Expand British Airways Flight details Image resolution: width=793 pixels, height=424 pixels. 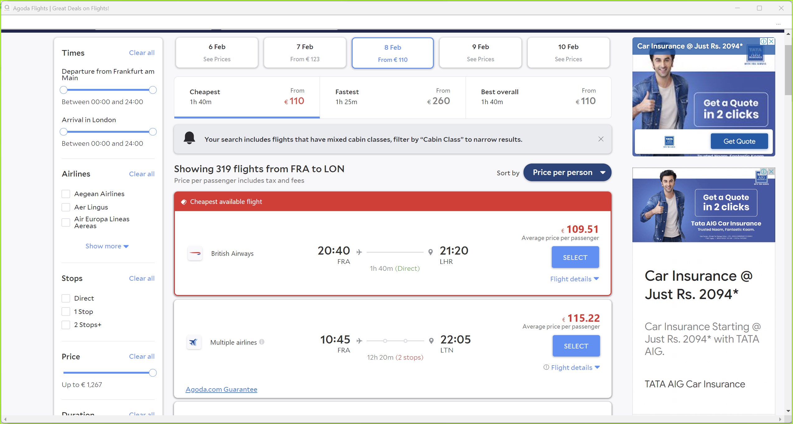point(574,279)
